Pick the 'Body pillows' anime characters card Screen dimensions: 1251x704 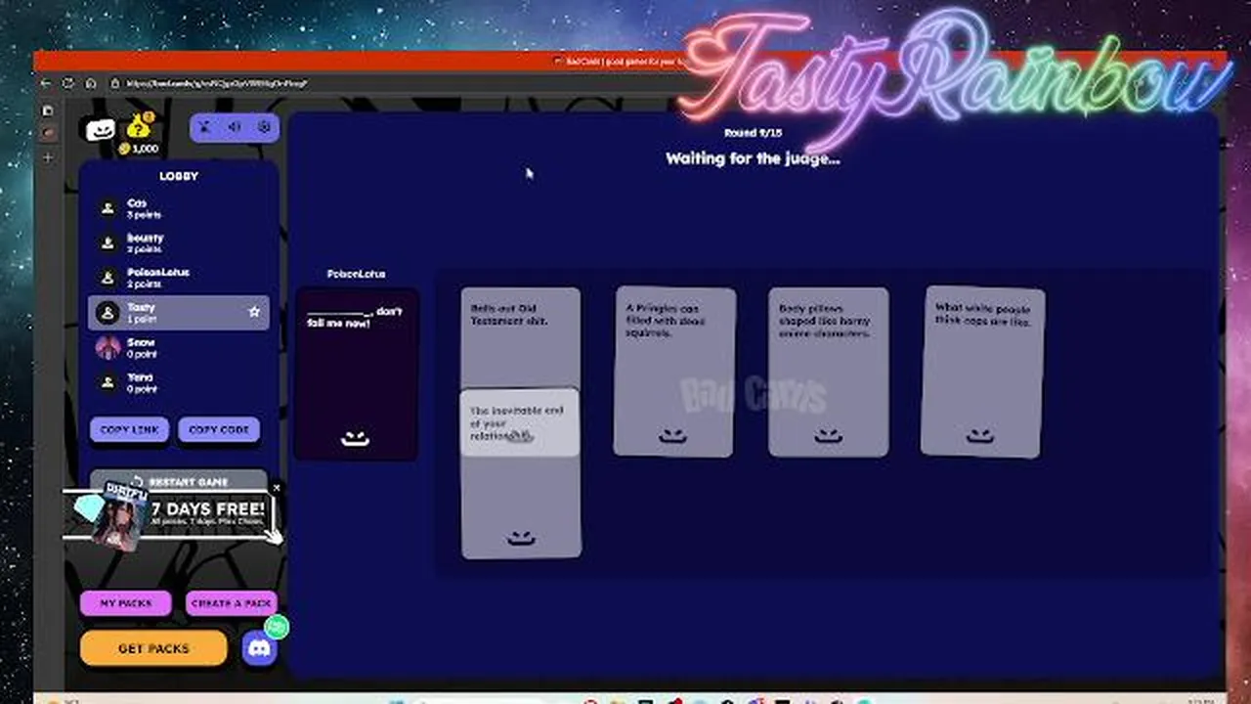point(829,372)
